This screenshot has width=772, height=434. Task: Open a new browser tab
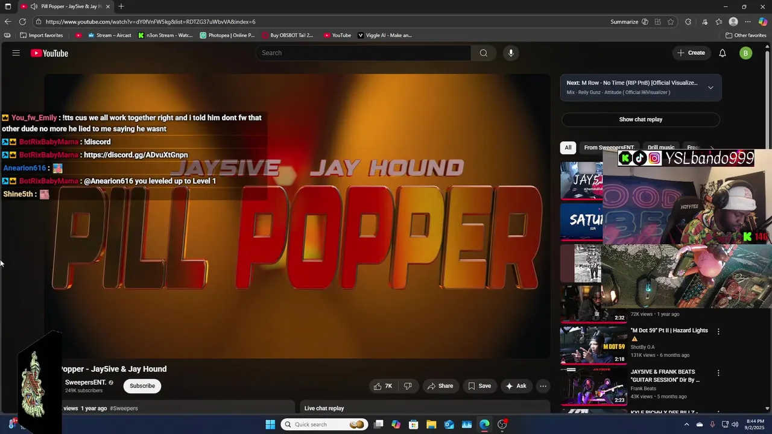click(121, 7)
